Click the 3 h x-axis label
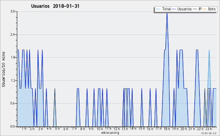220x136 pixels. (41, 129)
